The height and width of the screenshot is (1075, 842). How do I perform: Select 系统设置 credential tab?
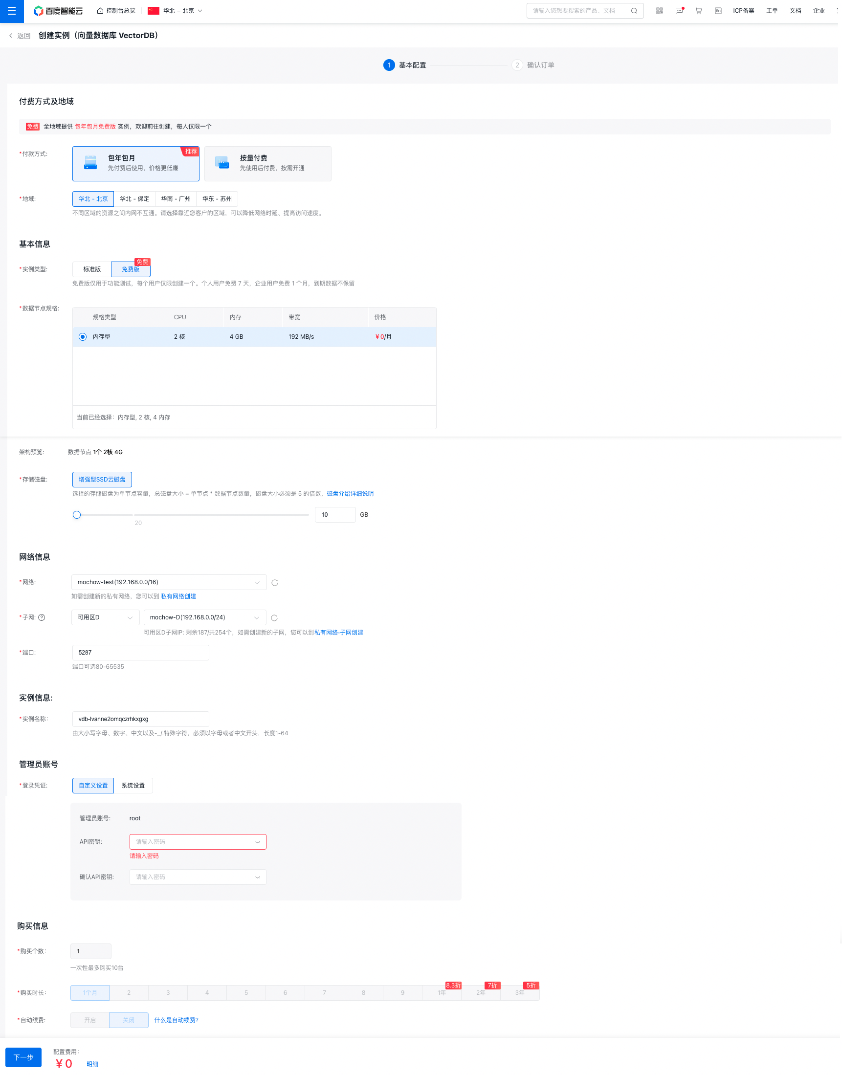click(133, 786)
